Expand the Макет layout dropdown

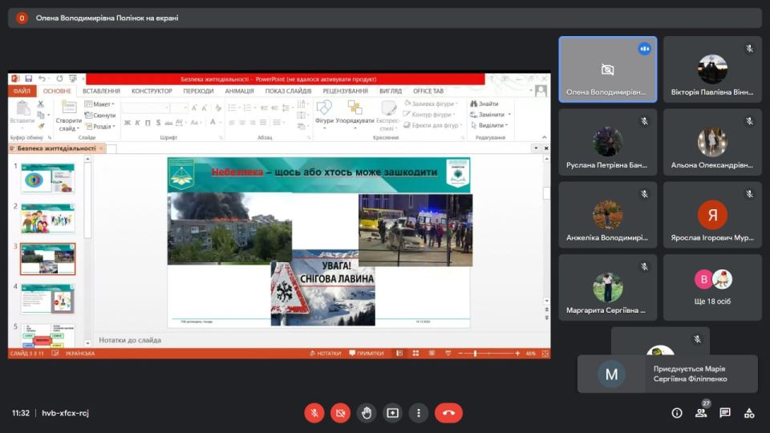click(x=103, y=104)
